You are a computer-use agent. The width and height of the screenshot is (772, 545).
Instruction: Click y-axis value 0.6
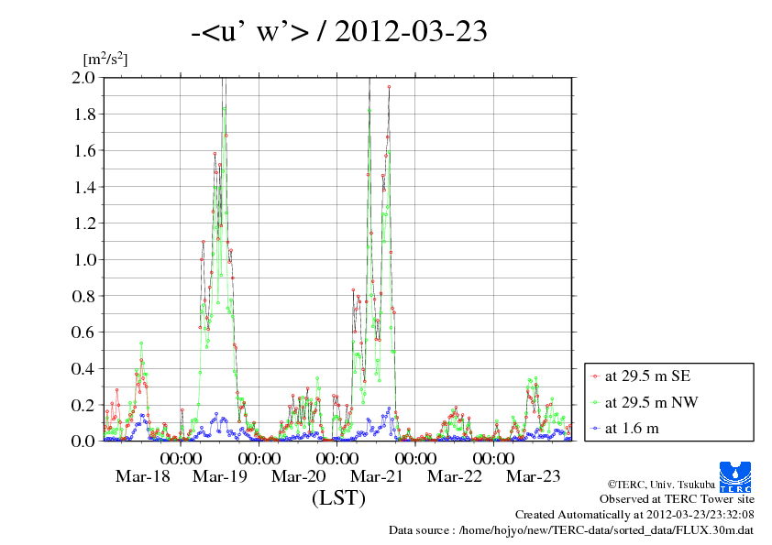click(x=83, y=332)
